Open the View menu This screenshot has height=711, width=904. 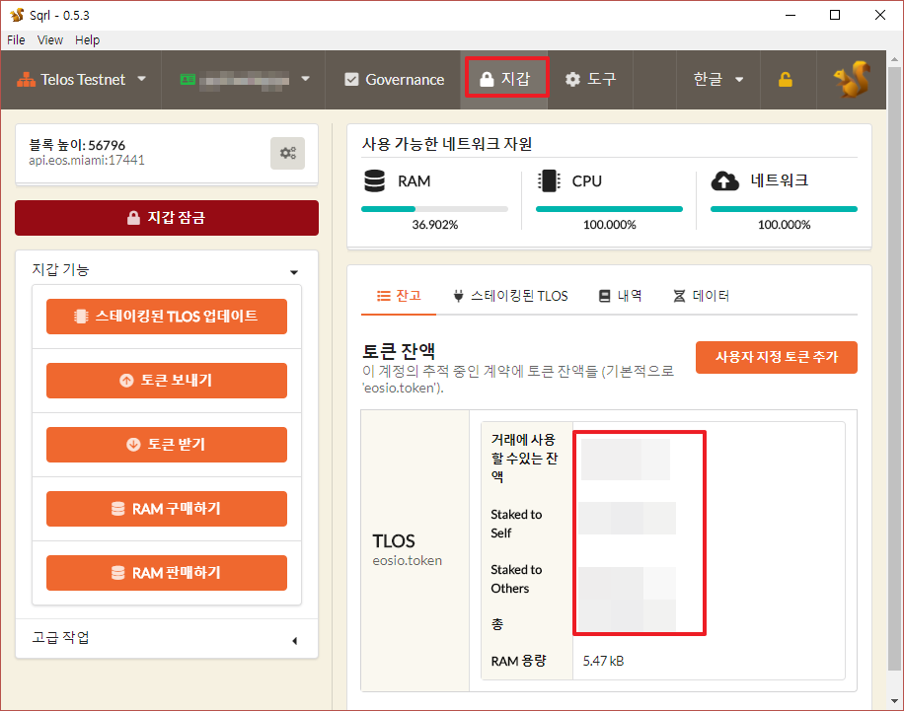[50, 39]
